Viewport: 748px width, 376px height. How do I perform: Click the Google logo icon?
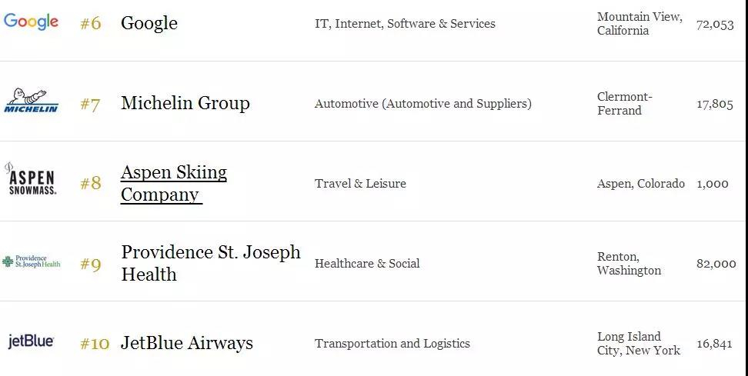[x=31, y=22]
